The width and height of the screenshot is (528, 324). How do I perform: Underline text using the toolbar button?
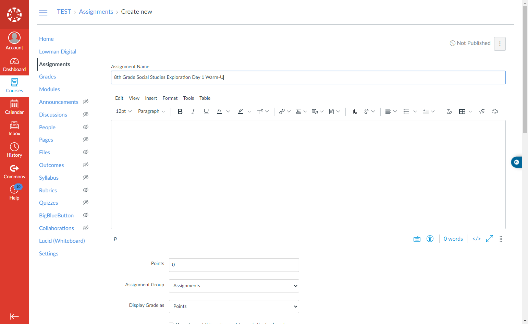(x=206, y=111)
